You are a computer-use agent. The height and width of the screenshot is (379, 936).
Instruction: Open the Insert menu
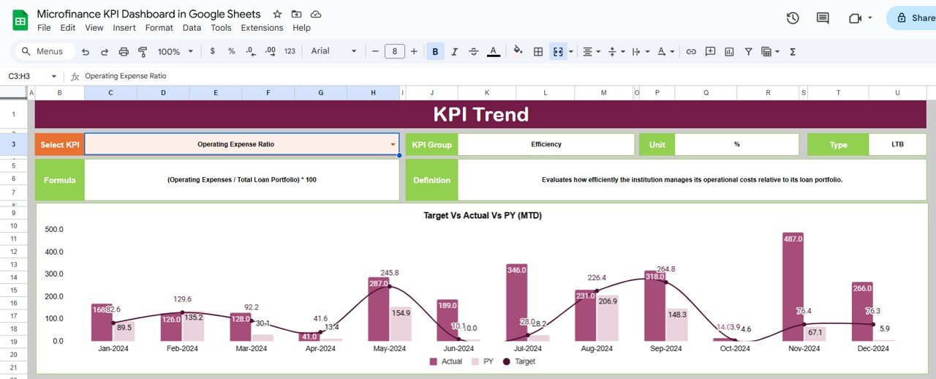pyautogui.click(x=124, y=28)
